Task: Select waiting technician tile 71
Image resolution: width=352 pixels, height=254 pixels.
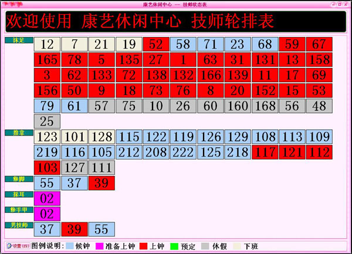Action: pyautogui.click(x=211, y=44)
